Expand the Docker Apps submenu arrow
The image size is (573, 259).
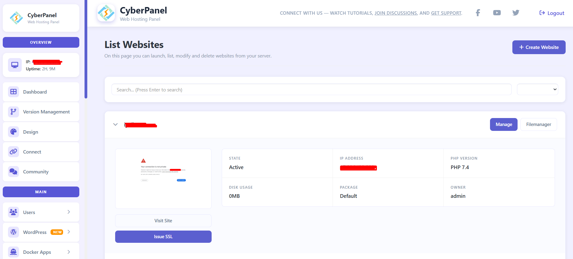tap(69, 252)
